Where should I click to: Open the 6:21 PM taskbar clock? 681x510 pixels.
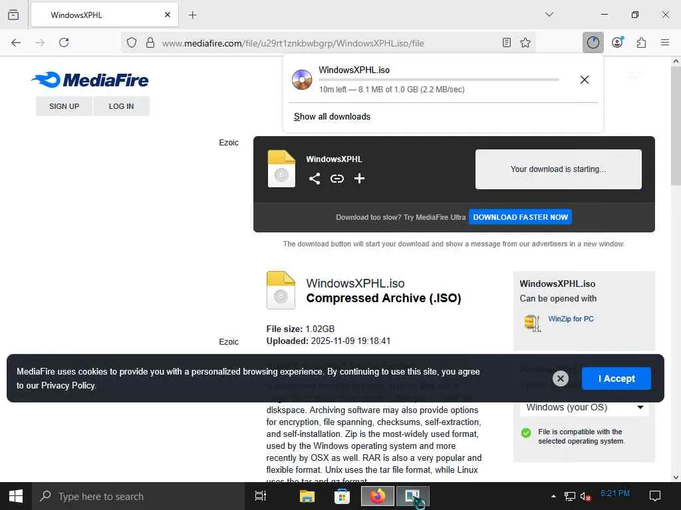pyautogui.click(x=615, y=493)
